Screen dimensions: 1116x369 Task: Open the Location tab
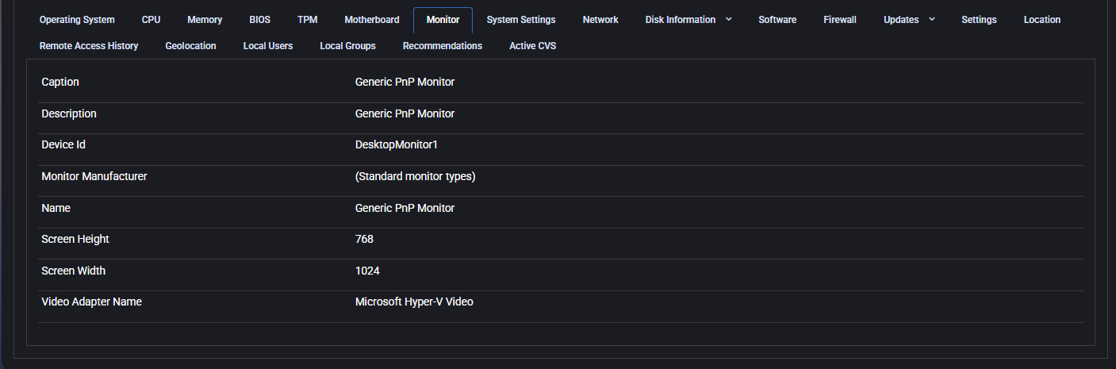[1042, 20]
